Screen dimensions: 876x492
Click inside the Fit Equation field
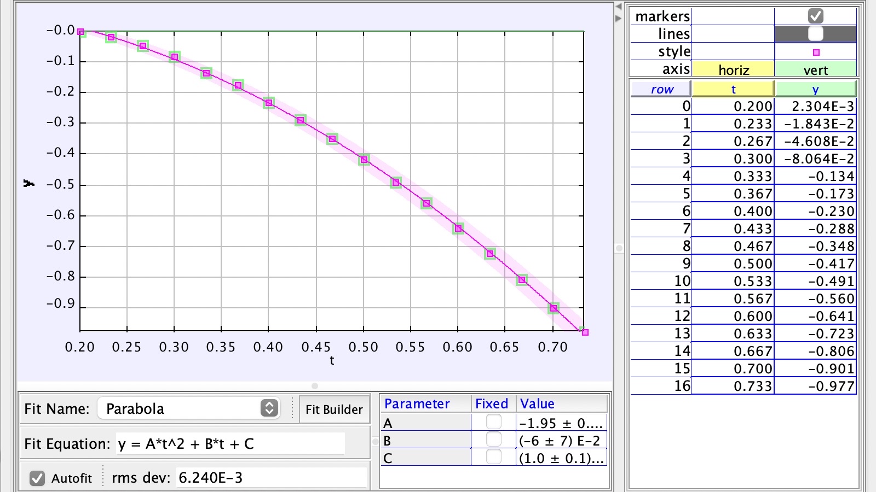click(230, 444)
